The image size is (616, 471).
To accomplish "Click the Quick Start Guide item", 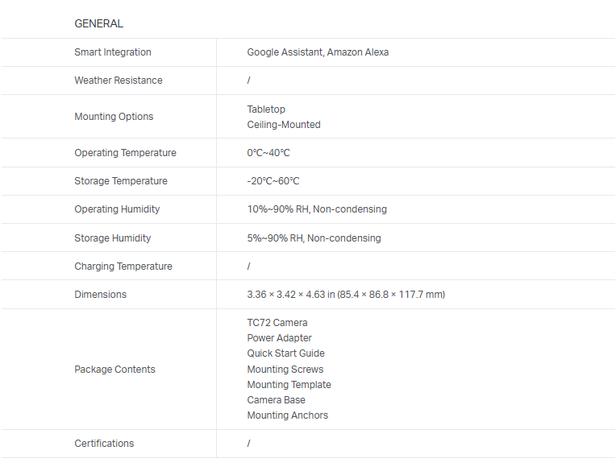I will (x=286, y=353).
